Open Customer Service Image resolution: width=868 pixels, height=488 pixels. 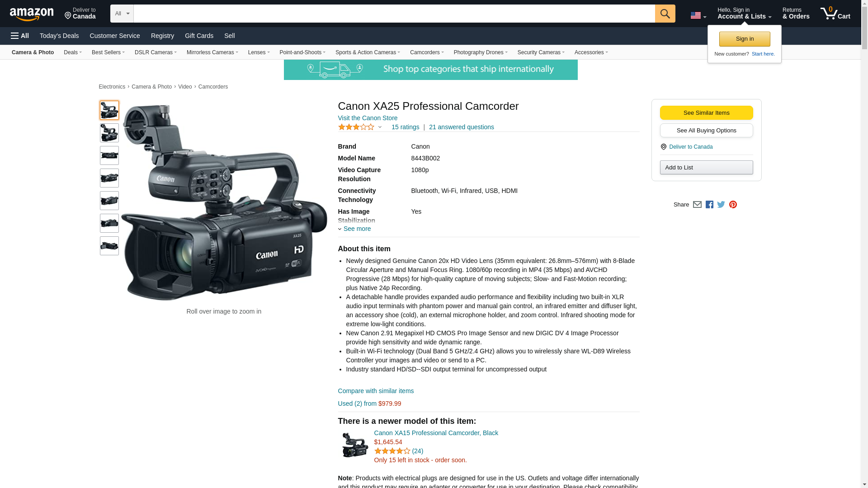115,36
